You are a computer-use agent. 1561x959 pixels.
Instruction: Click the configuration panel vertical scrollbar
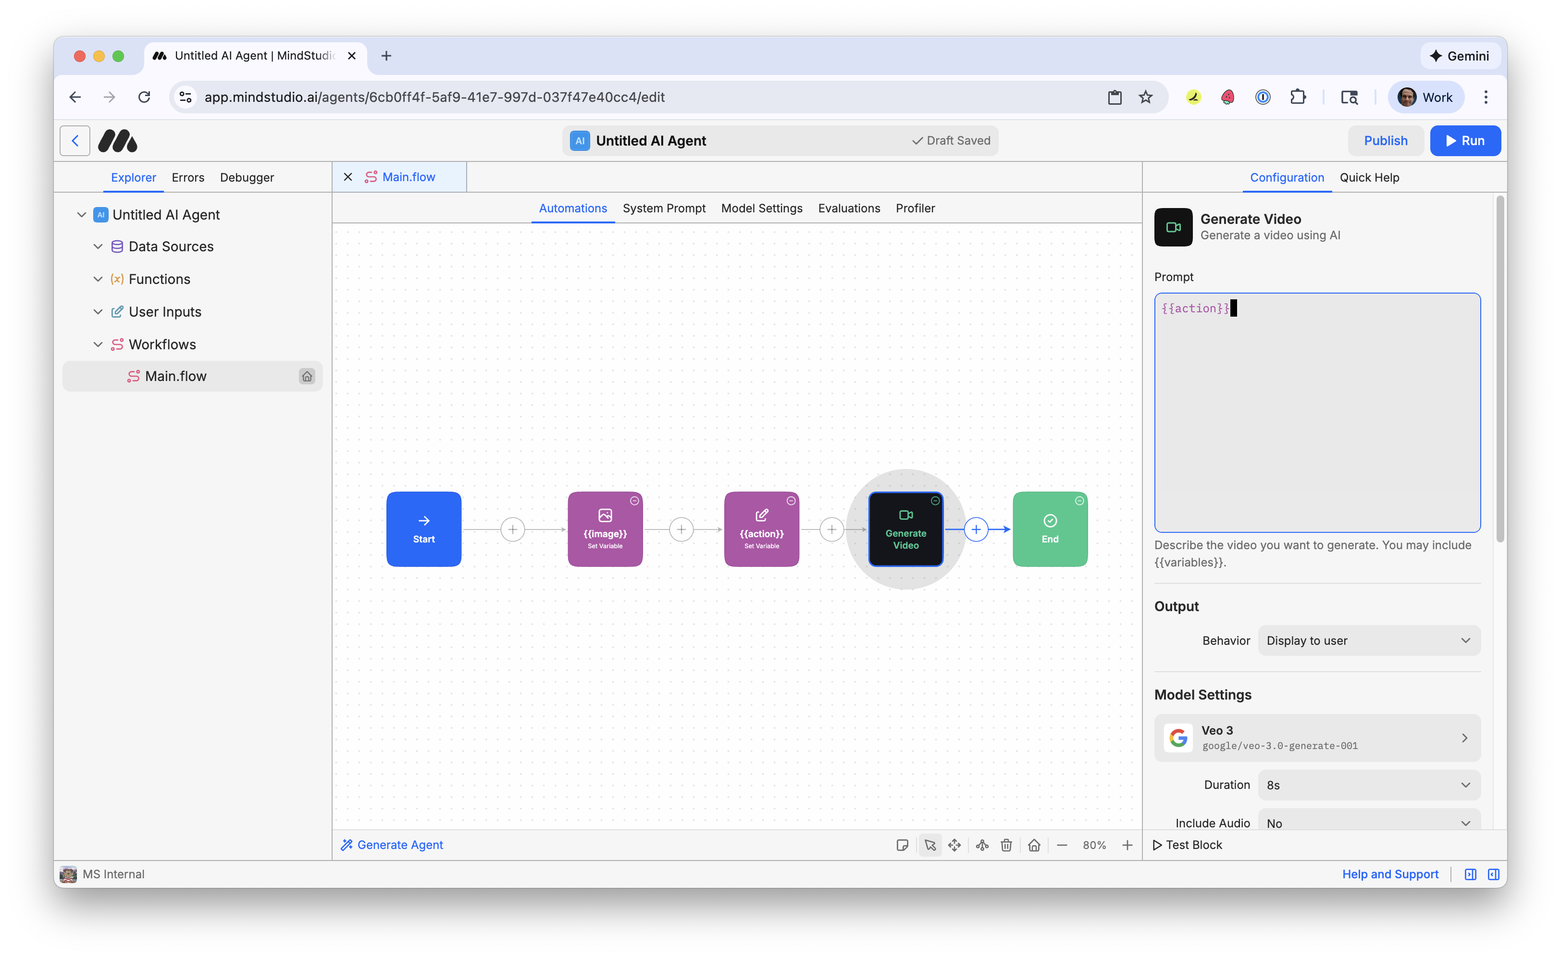[x=1499, y=368]
